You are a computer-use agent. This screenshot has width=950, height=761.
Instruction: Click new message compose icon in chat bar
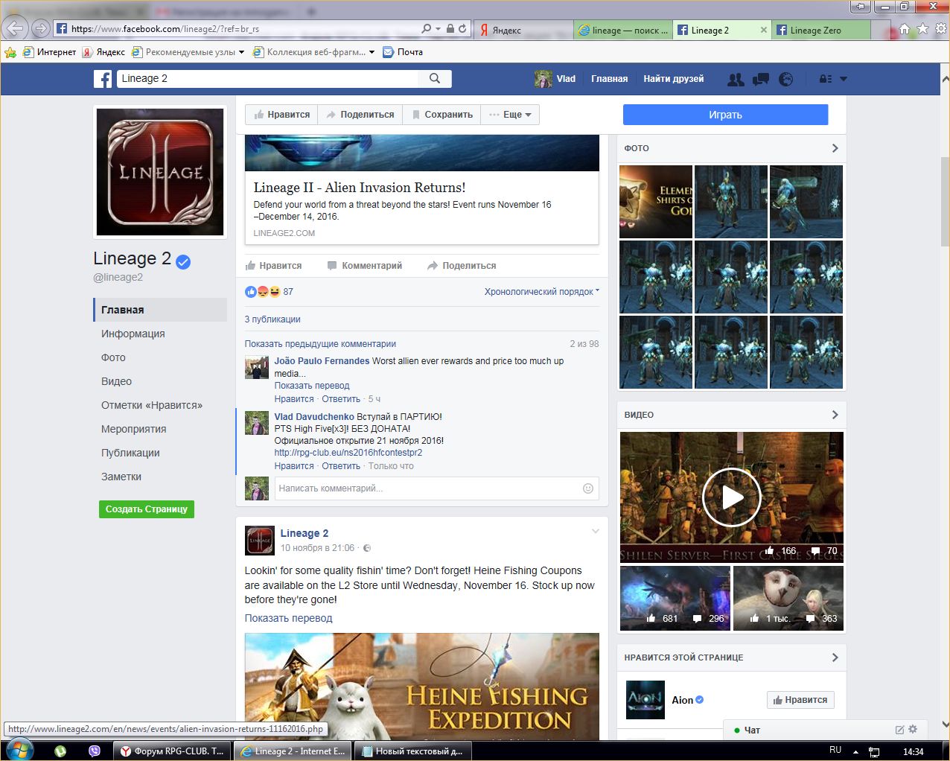(899, 730)
